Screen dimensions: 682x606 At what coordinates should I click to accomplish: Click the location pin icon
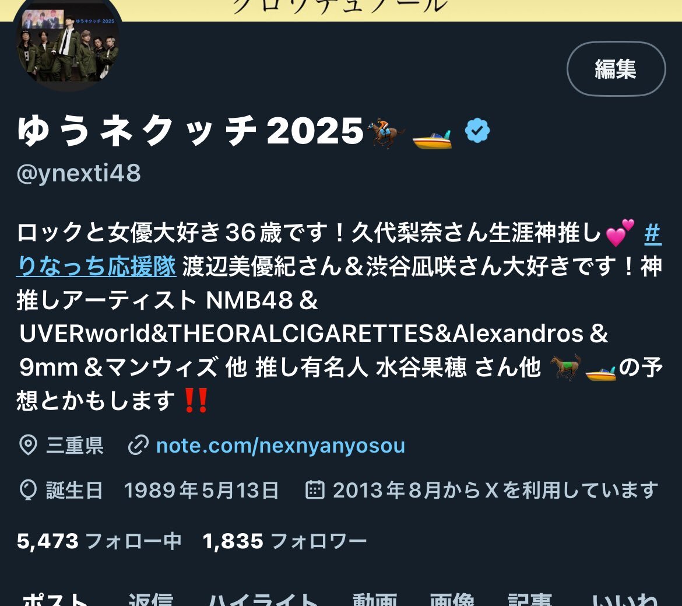(29, 446)
